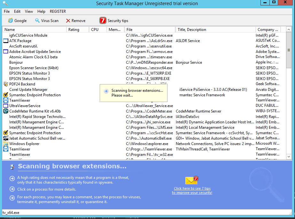The height and width of the screenshot is (219, 295).
Task: Select the Symantec Endpoint Protection shield icon
Action: point(5,95)
